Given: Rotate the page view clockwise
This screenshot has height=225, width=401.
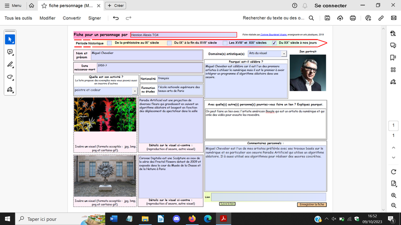Looking at the screenshot, I should 393,171.
